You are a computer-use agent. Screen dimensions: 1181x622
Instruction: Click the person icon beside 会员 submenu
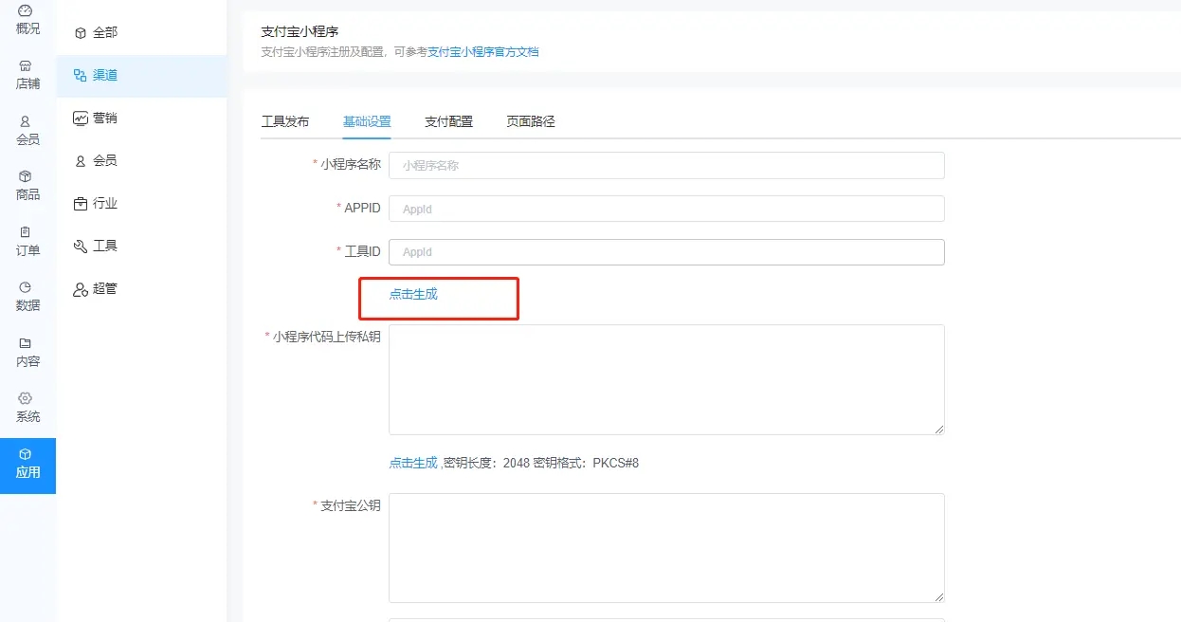pyautogui.click(x=81, y=161)
